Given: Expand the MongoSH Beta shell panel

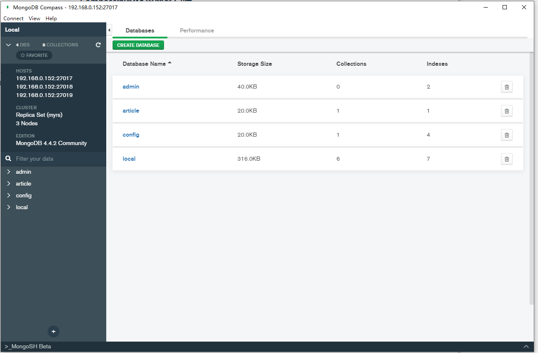Looking at the screenshot, I should tap(526, 346).
